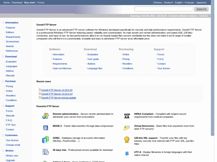
Task: Open Screenshots in the left sidebar
Action: (12, 42)
